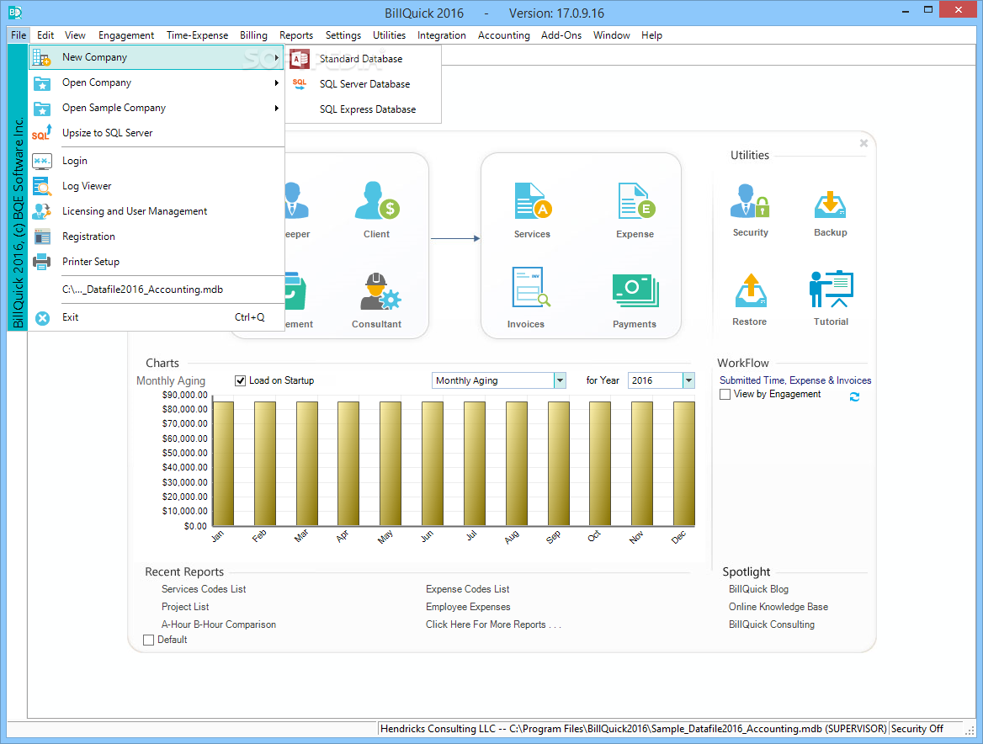The image size is (983, 744).
Task: Open the Accounting menu
Action: click(x=503, y=35)
